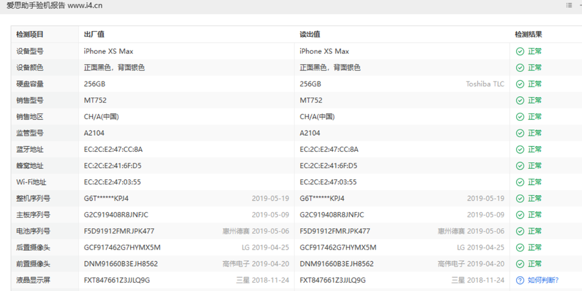This screenshot has width=582, height=291.
Task: Select the 销售地区 row label
Action: (x=30, y=116)
